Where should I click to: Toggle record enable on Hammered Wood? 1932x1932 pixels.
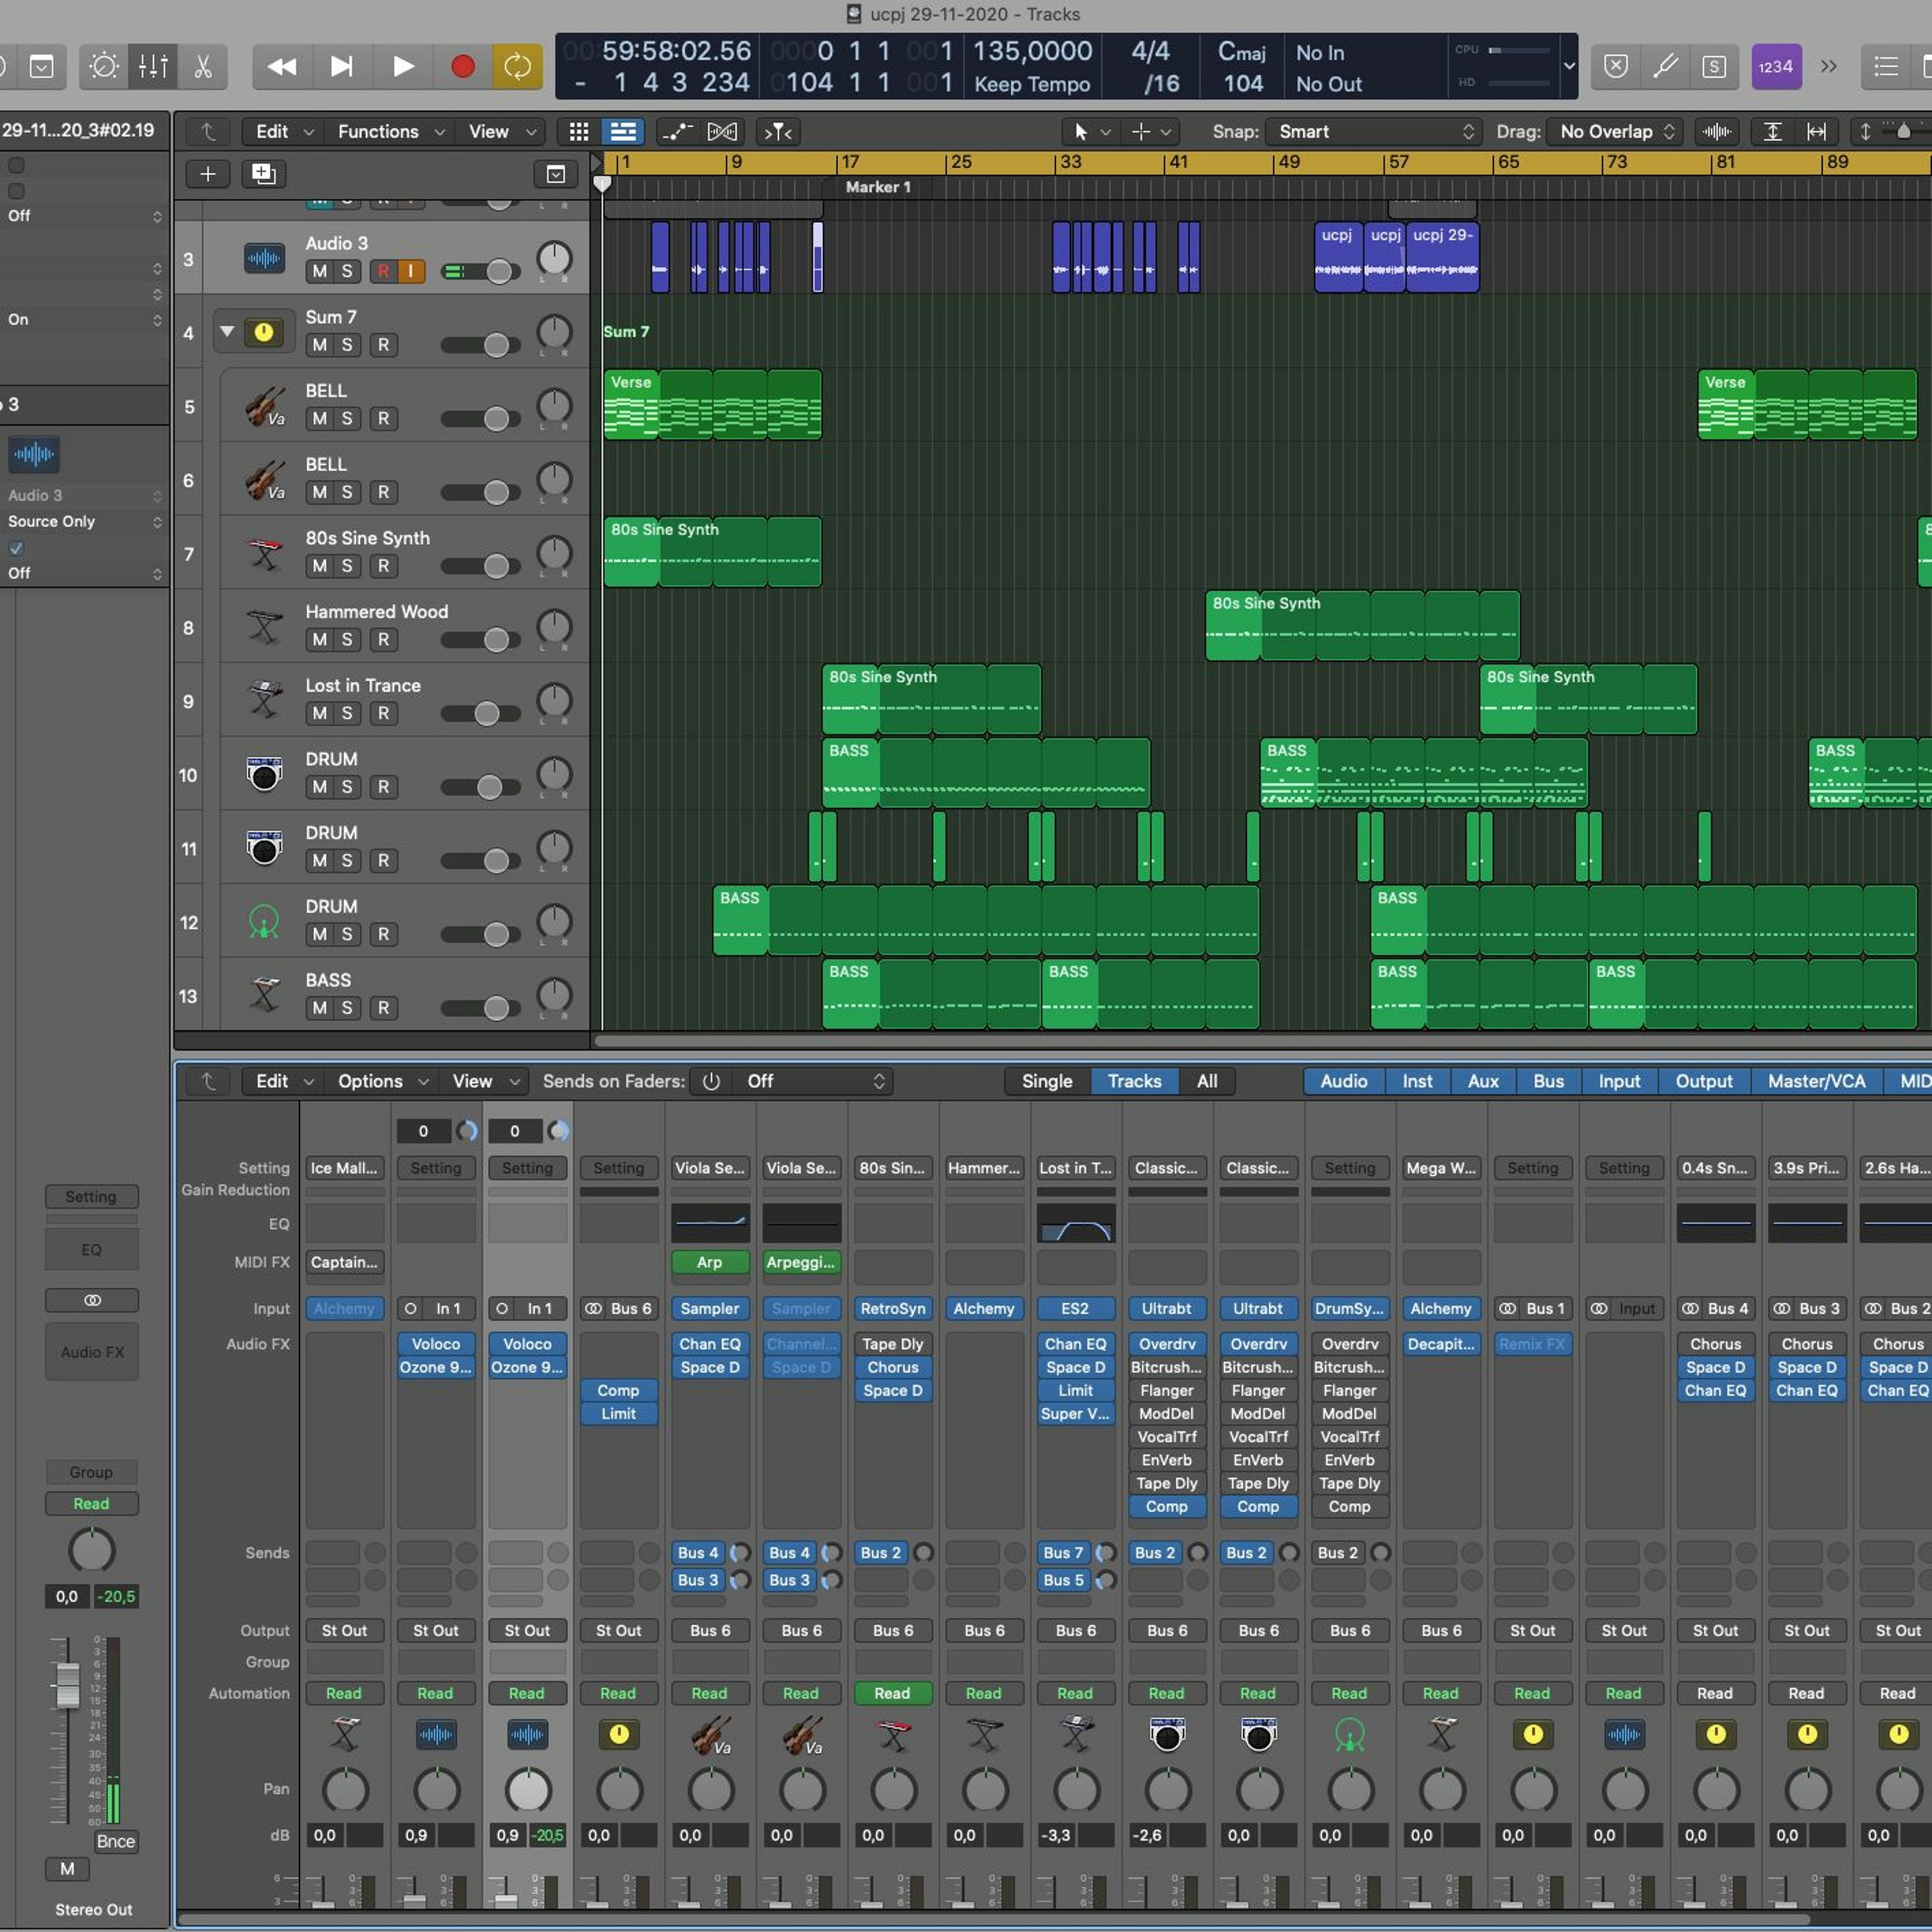[383, 640]
